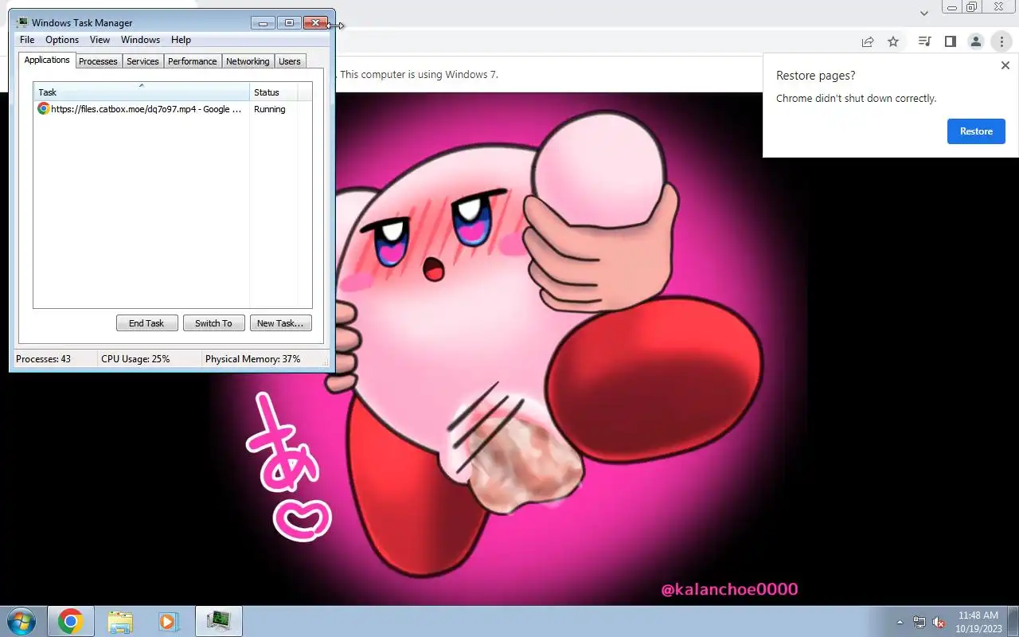The height and width of the screenshot is (637, 1019).
Task: Open the View menu in Task Manager
Action: (100, 40)
